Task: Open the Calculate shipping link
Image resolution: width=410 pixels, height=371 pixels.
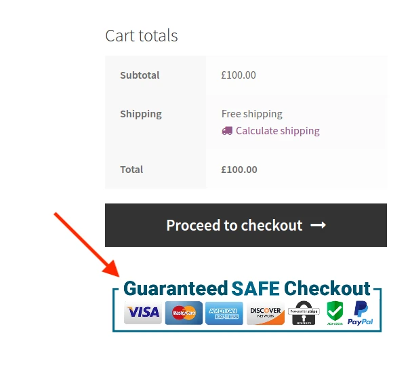Action: tap(277, 131)
